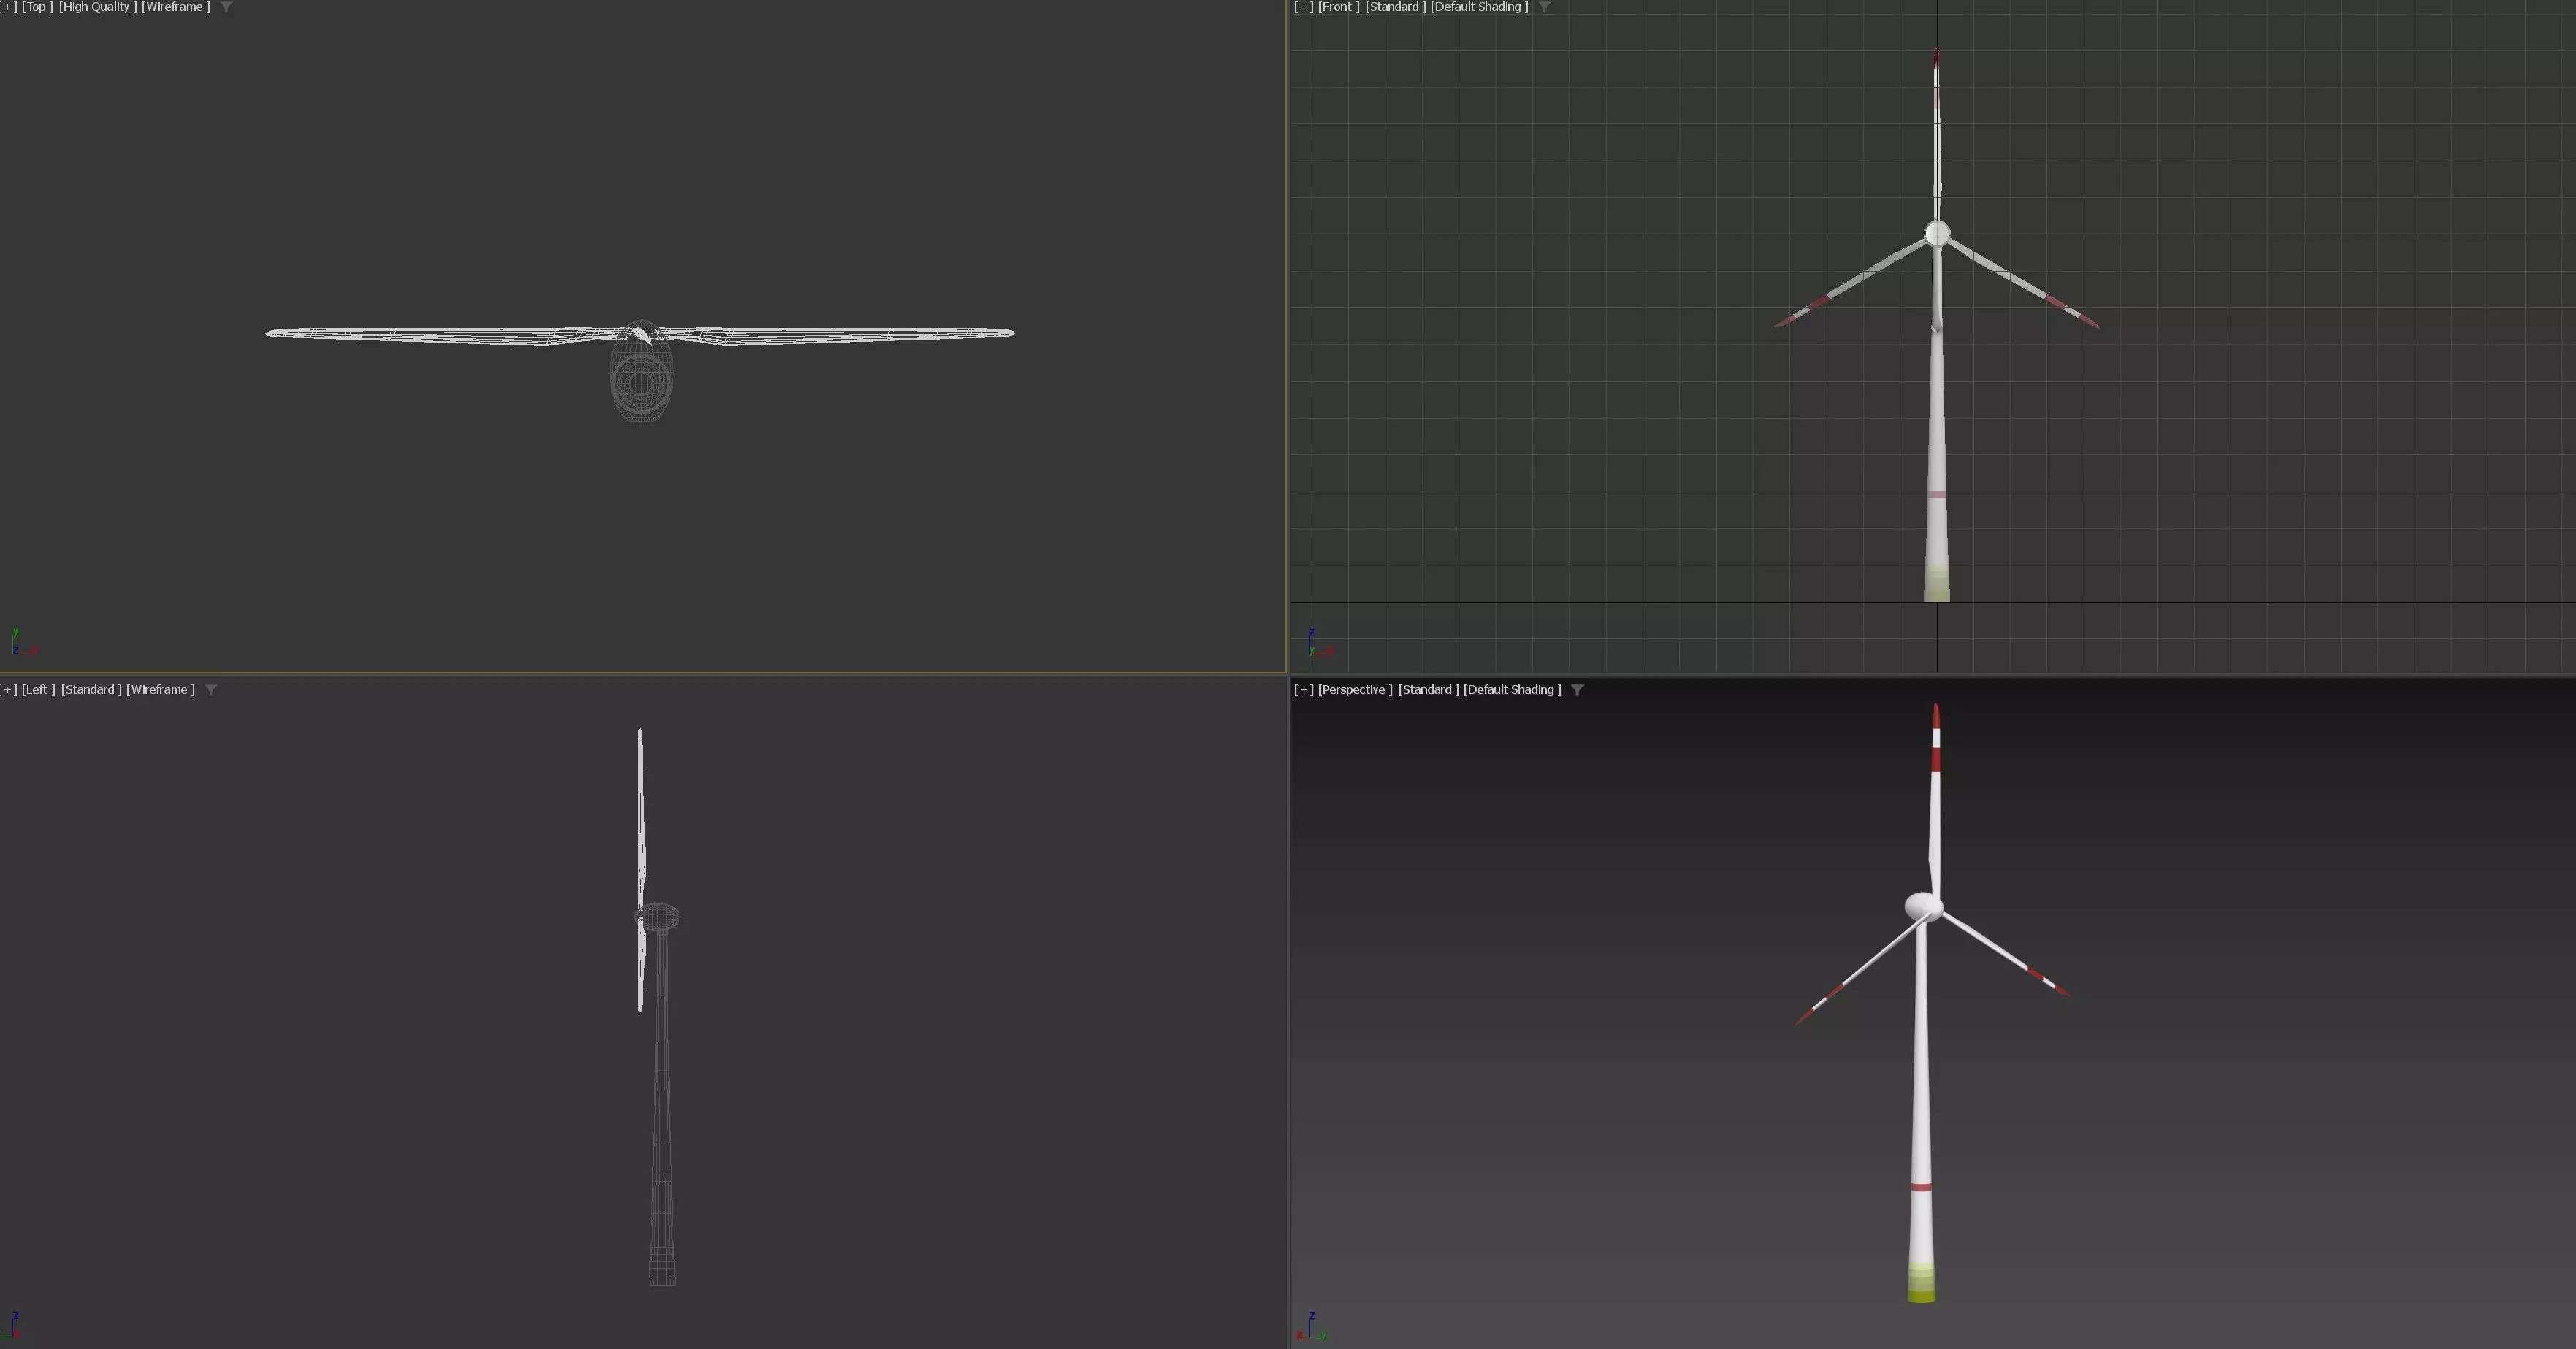The image size is (2576, 1349).
Task: Open the Perspective viewport [Default Shading] menu
Action: pos(1512,690)
